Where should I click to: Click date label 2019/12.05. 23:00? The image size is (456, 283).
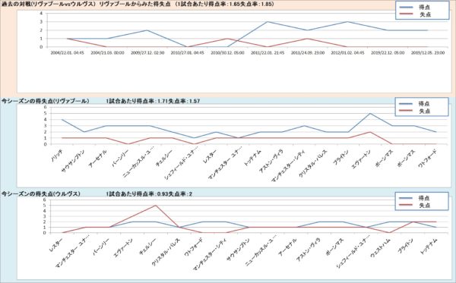(427, 53)
